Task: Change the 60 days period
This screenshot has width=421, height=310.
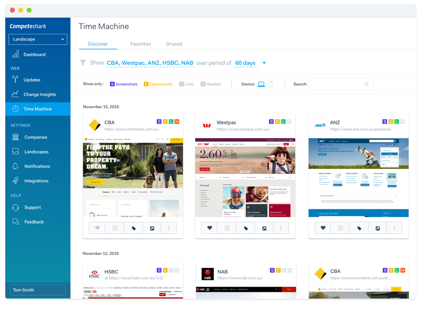Action: (x=245, y=63)
